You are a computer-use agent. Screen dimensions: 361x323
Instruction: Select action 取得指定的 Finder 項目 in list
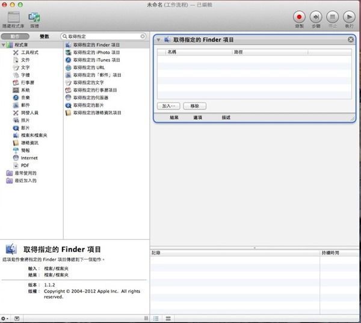click(x=96, y=45)
